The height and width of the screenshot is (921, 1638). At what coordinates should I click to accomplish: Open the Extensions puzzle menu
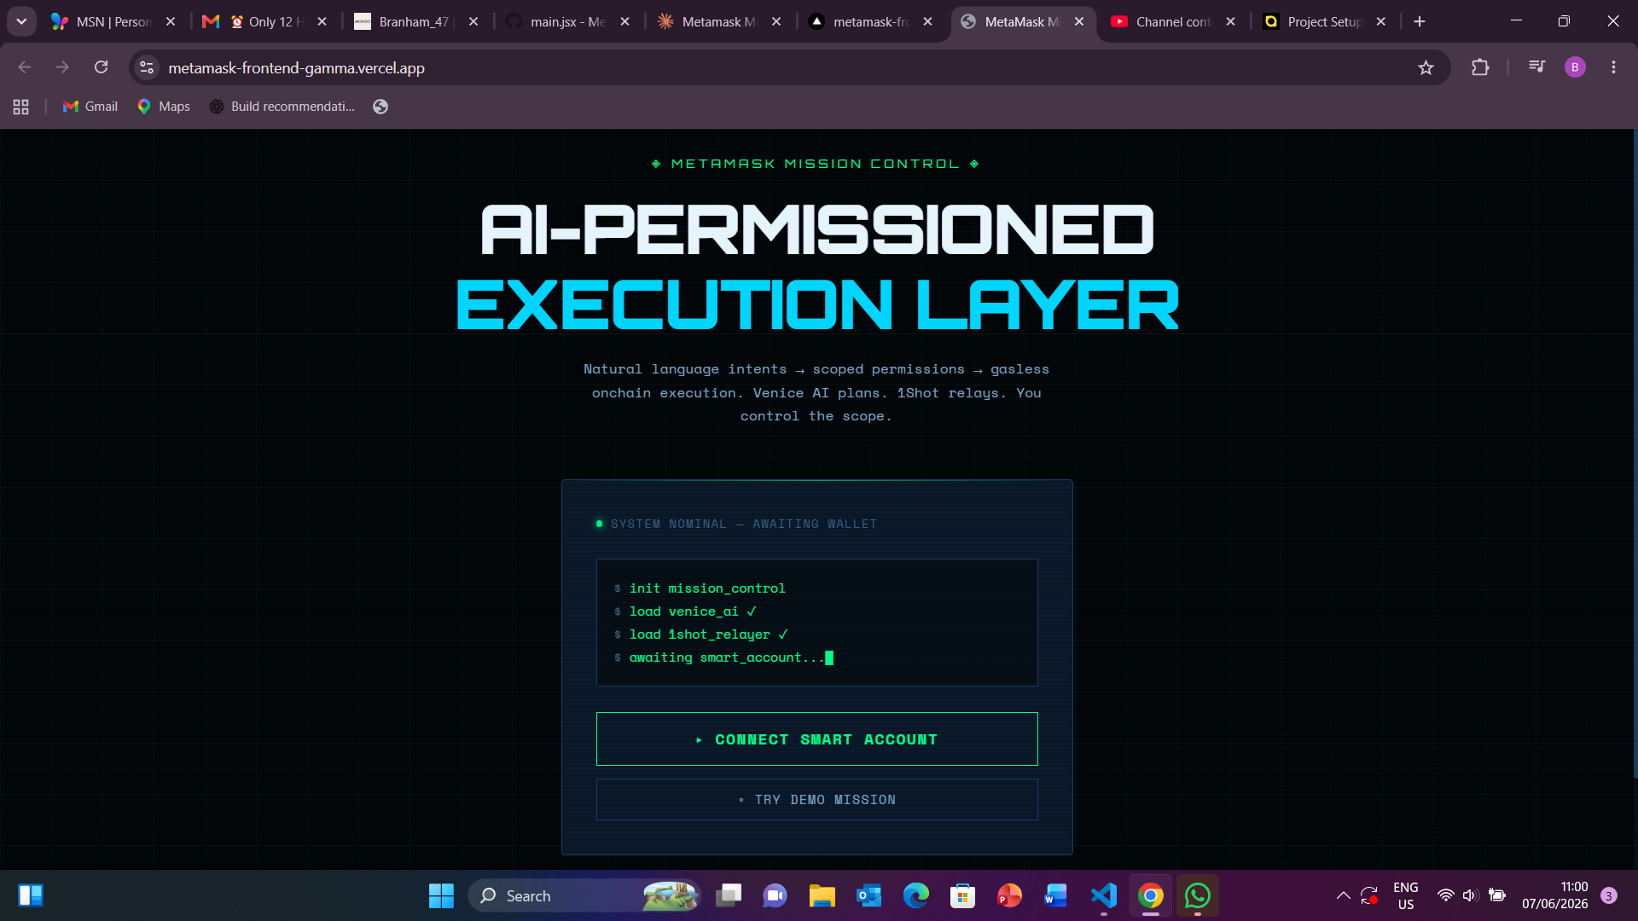[1480, 67]
